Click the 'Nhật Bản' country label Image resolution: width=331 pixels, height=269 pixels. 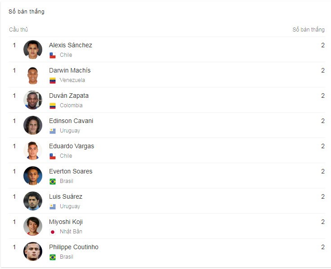(x=71, y=232)
